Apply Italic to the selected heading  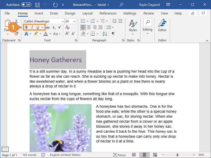click(32, 27)
